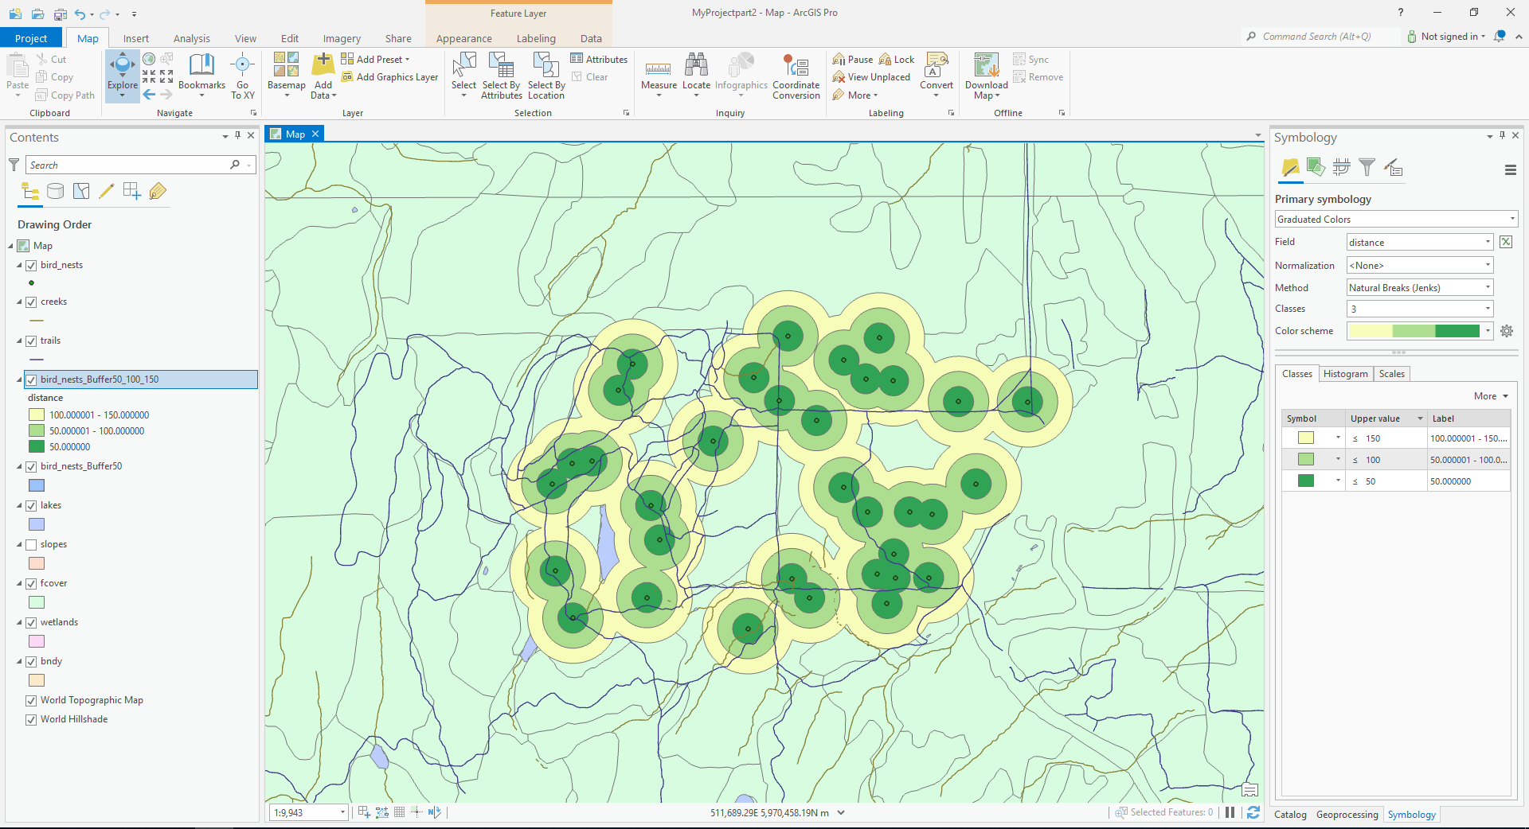The width and height of the screenshot is (1529, 829).
Task: Launch Coordinate Conversion
Action: pyautogui.click(x=796, y=76)
